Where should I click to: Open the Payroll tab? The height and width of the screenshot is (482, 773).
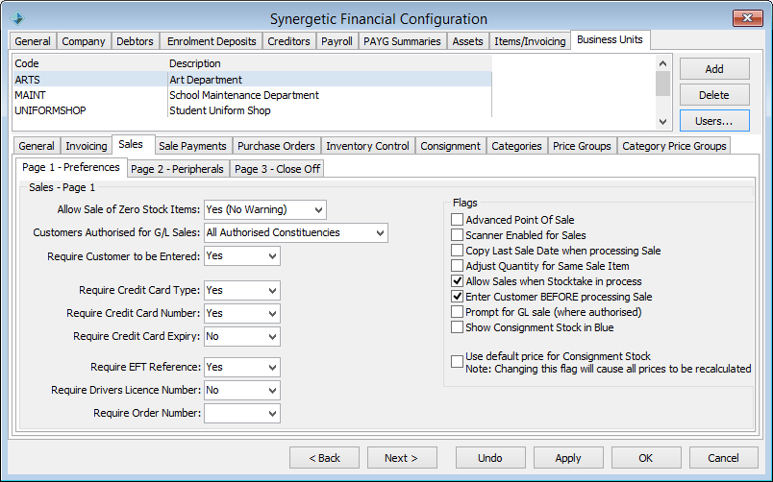coord(337,41)
